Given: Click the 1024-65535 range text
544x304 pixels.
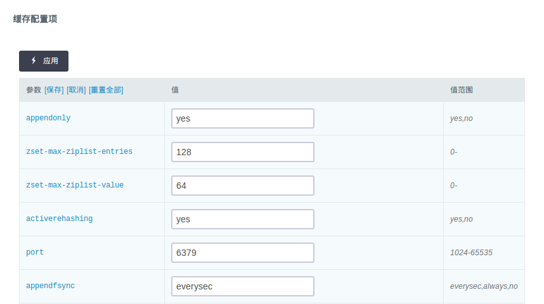Looking at the screenshot, I should [x=471, y=252].
